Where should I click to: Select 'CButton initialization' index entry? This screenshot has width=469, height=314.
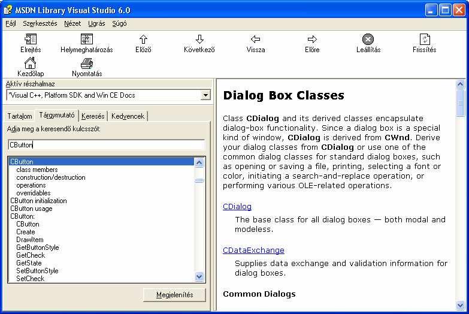point(38,201)
